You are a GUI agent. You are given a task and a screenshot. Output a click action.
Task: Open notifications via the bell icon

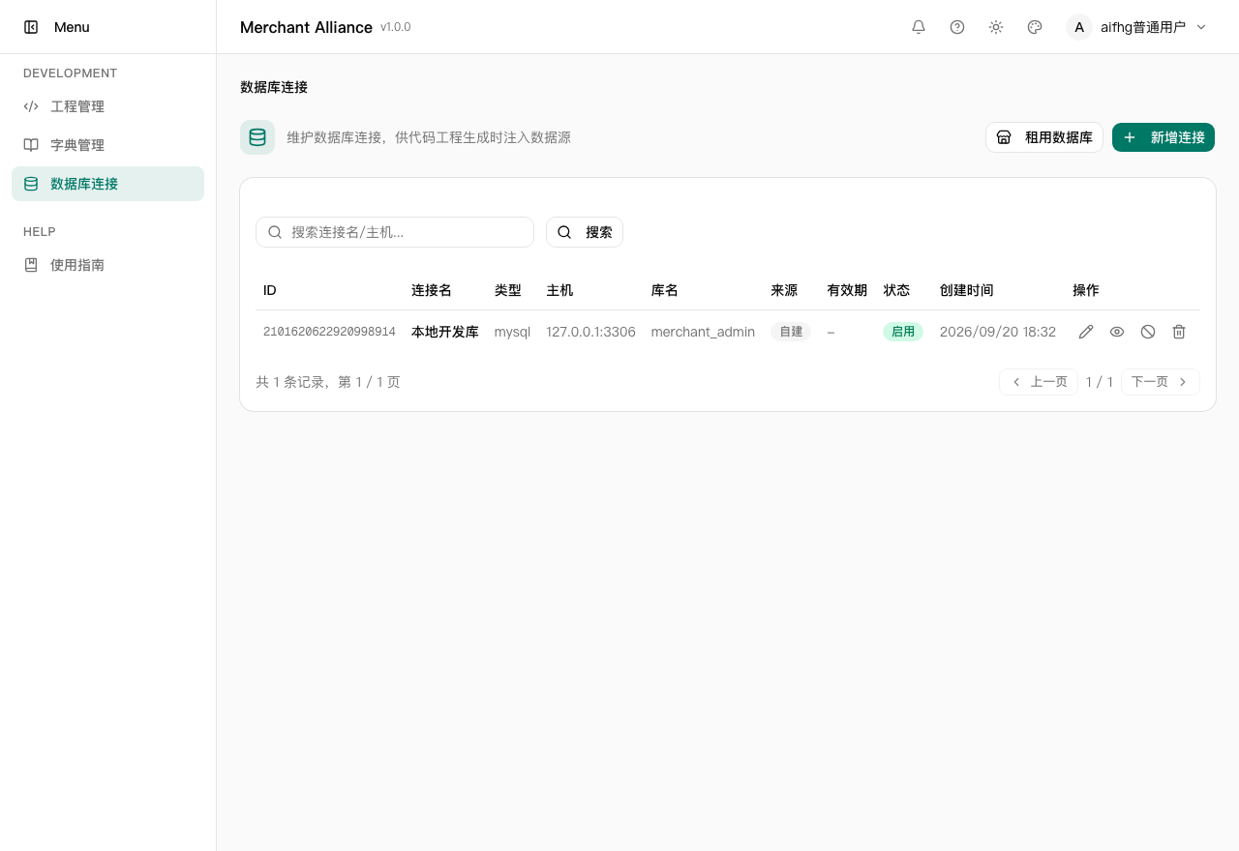click(x=919, y=27)
